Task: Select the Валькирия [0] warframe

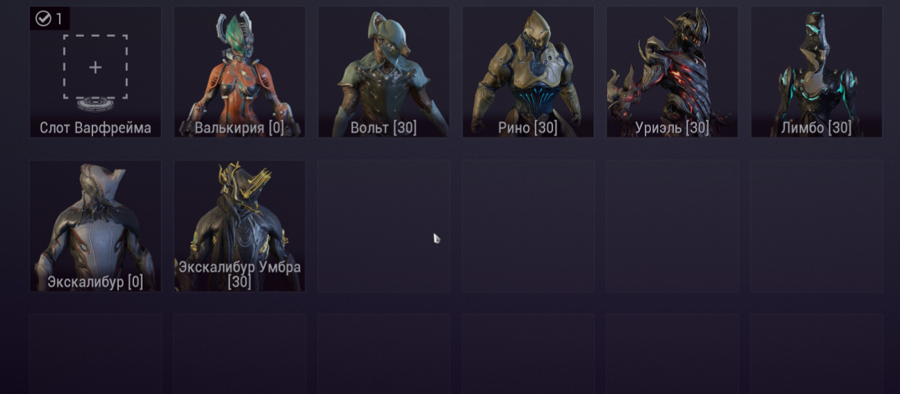Action: pyautogui.click(x=239, y=72)
